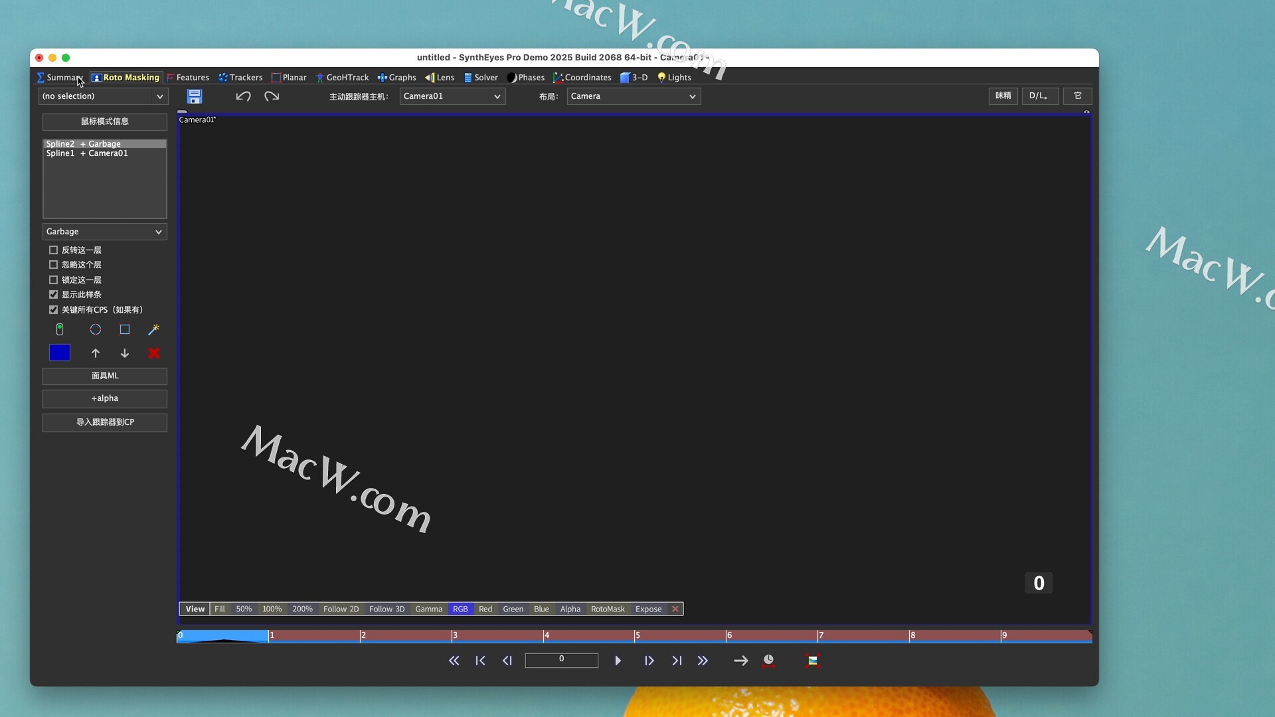Open the 3-D tab
Screen dimensions: 1275x717
click(634, 78)
